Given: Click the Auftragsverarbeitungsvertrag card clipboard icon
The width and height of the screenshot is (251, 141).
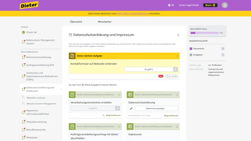Looking at the screenshot, I should click(72, 127).
